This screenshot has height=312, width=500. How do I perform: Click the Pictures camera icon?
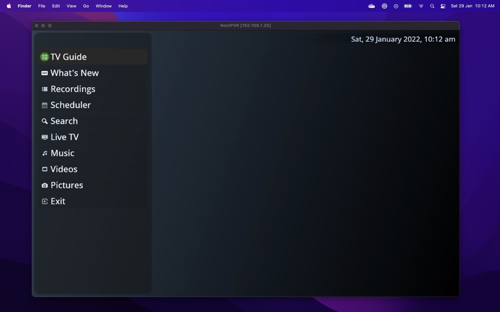pos(45,185)
